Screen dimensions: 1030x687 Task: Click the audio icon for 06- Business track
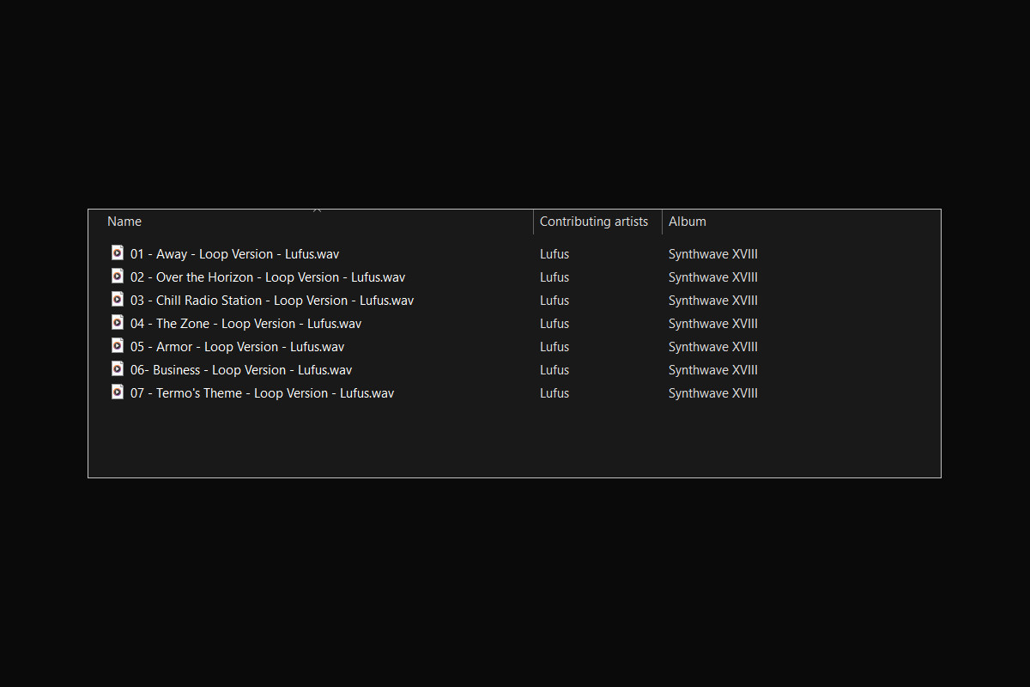click(118, 369)
